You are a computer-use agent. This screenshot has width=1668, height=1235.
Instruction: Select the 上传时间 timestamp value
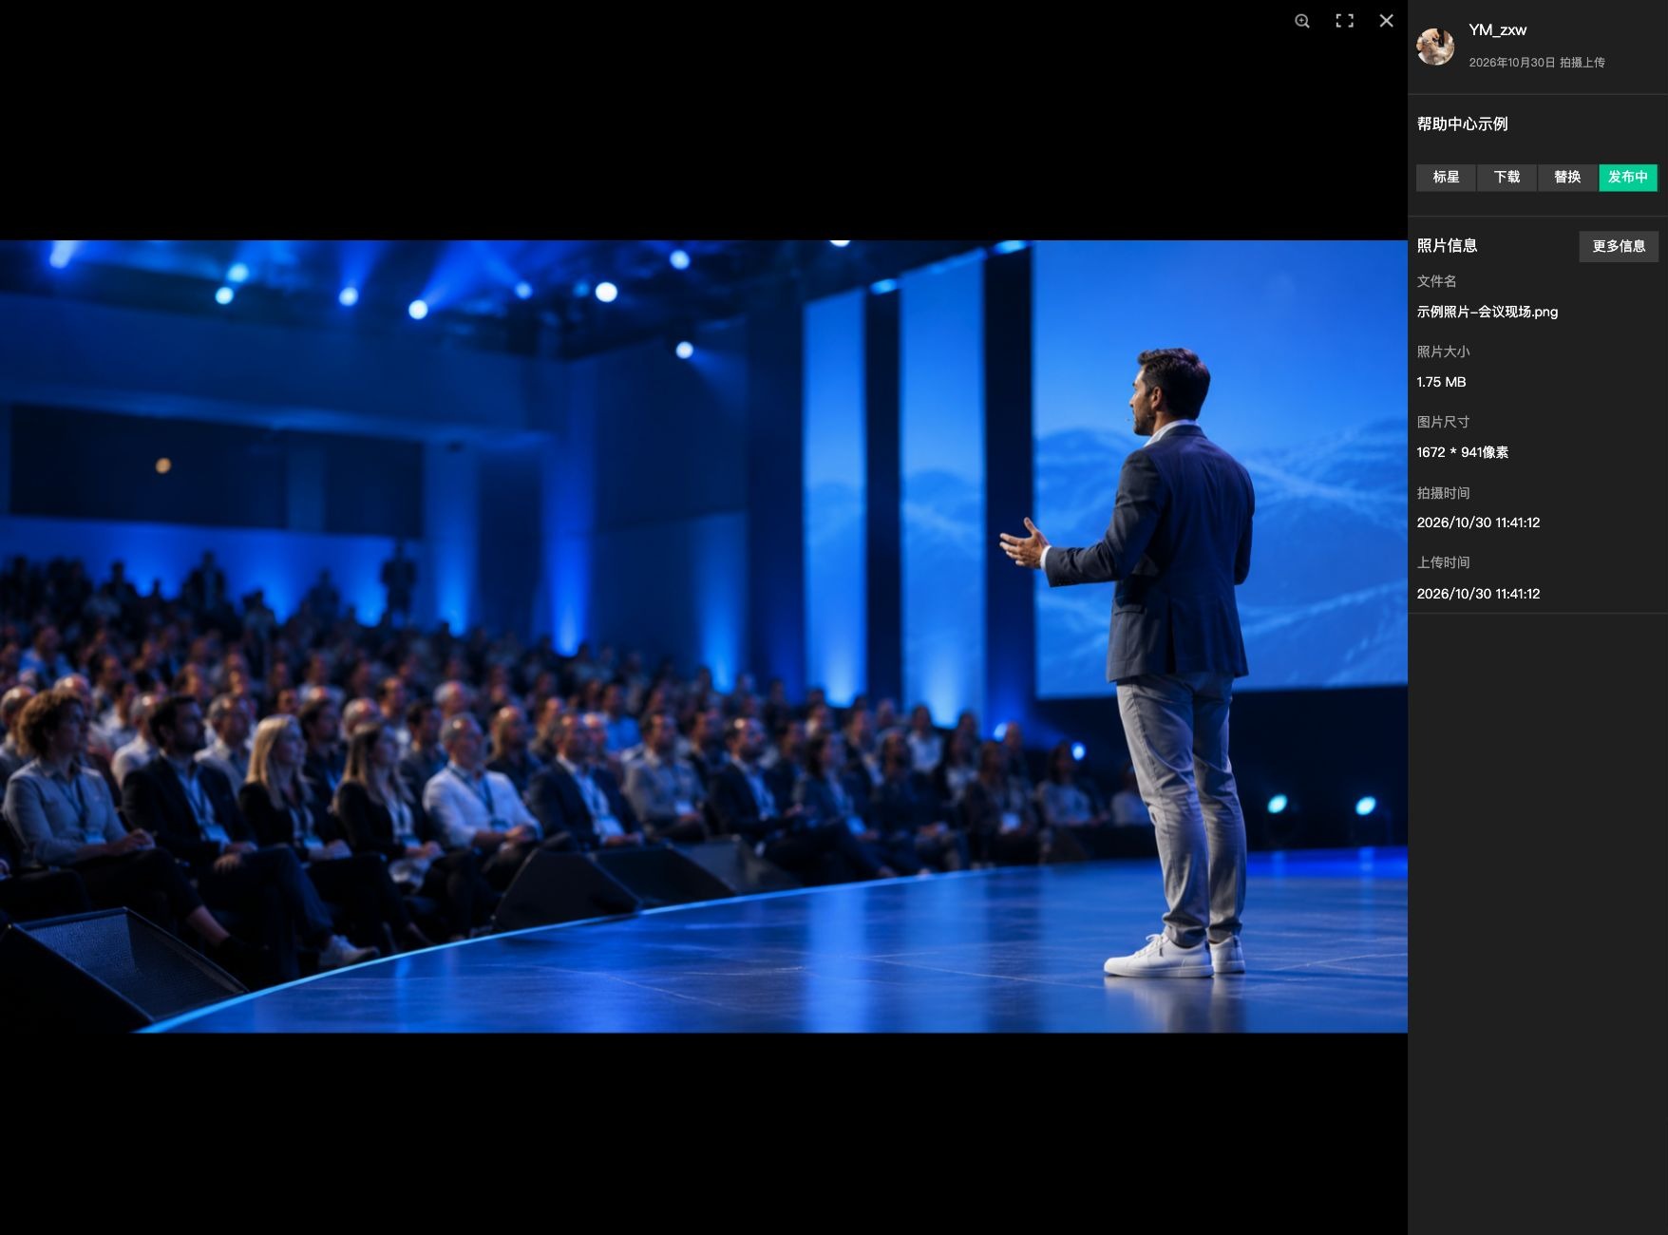click(x=1478, y=594)
